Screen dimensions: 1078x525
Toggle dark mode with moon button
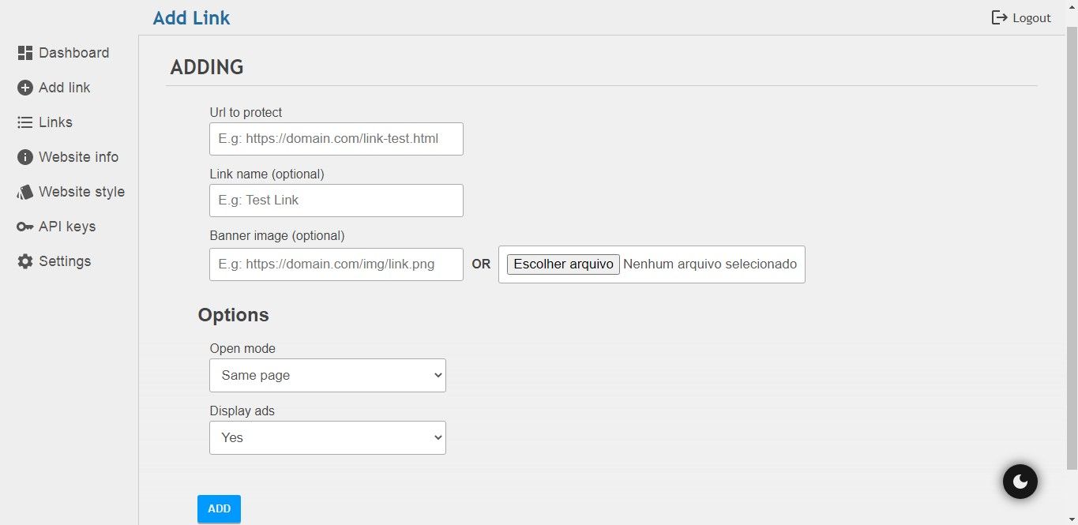tap(1020, 481)
